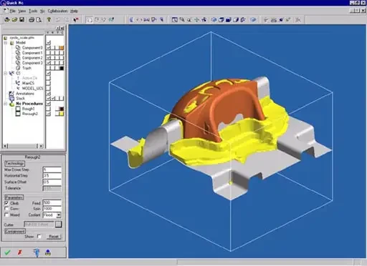The height and width of the screenshot is (266, 367).
Task: Toggle the Annotations visibility checkbox
Action: pos(49,94)
